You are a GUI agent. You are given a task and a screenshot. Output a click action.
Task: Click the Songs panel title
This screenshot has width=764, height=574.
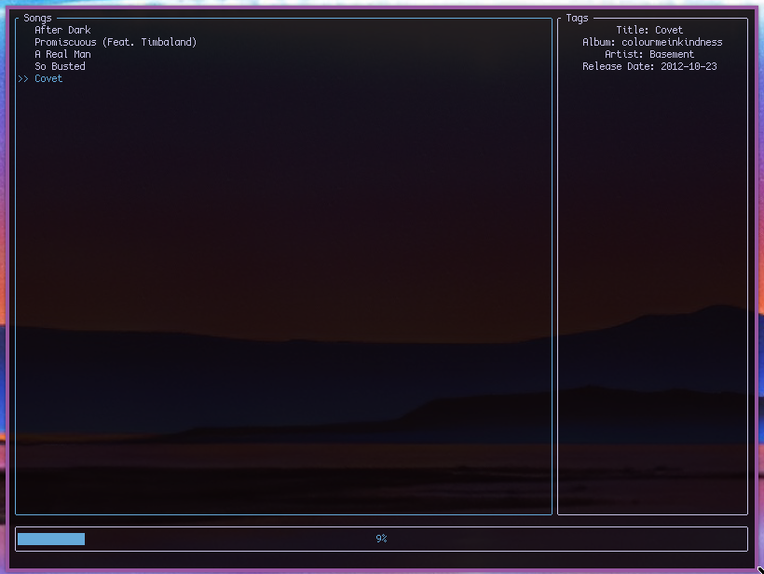(37, 18)
